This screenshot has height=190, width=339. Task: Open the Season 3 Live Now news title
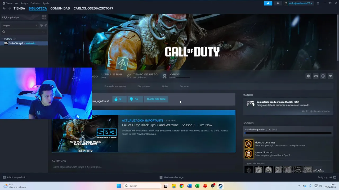click(167, 125)
